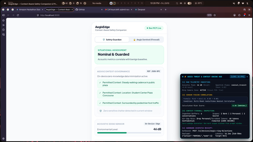253x142 pixels.
Task: Switch to Safety Guardian tab
Action: pos(112,39)
